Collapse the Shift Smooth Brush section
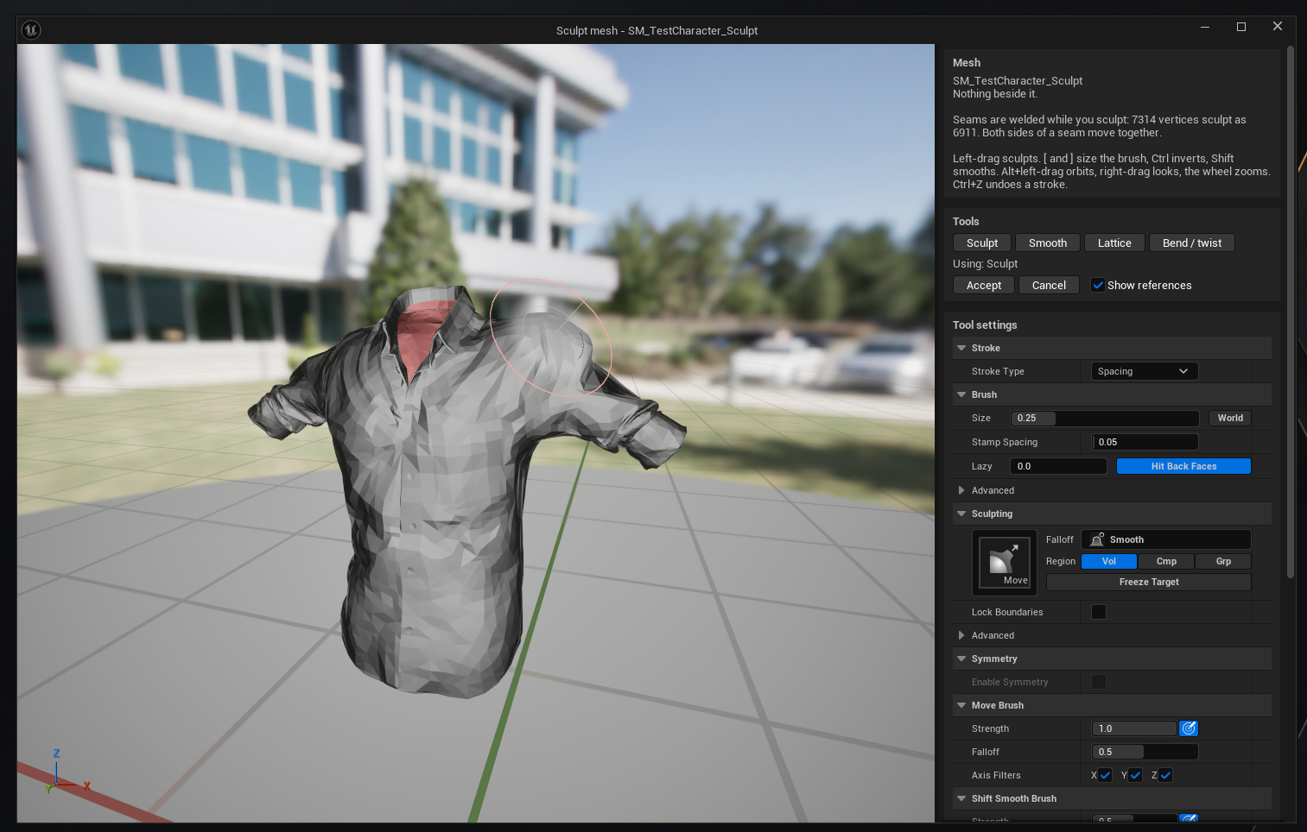 click(x=961, y=798)
